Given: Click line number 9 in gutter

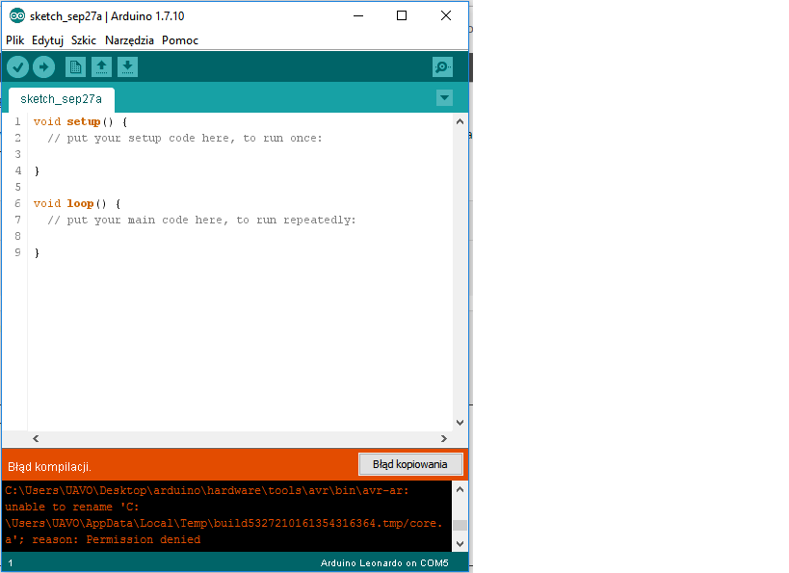Looking at the screenshot, I should [x=17, y=252].
